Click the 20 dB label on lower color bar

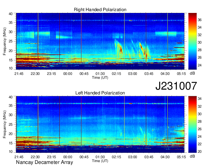point(200,152)
